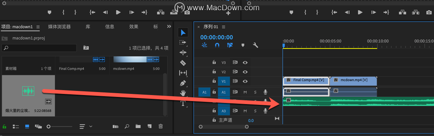Switch to the 媒体浏览器 tab
The height and width of the screenshot is (136, 434).
pyautogui.click(x=59, y=27)
